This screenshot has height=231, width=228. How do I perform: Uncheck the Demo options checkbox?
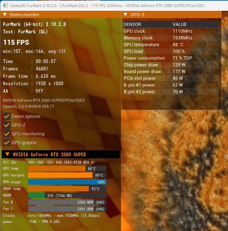click(7, 116)
